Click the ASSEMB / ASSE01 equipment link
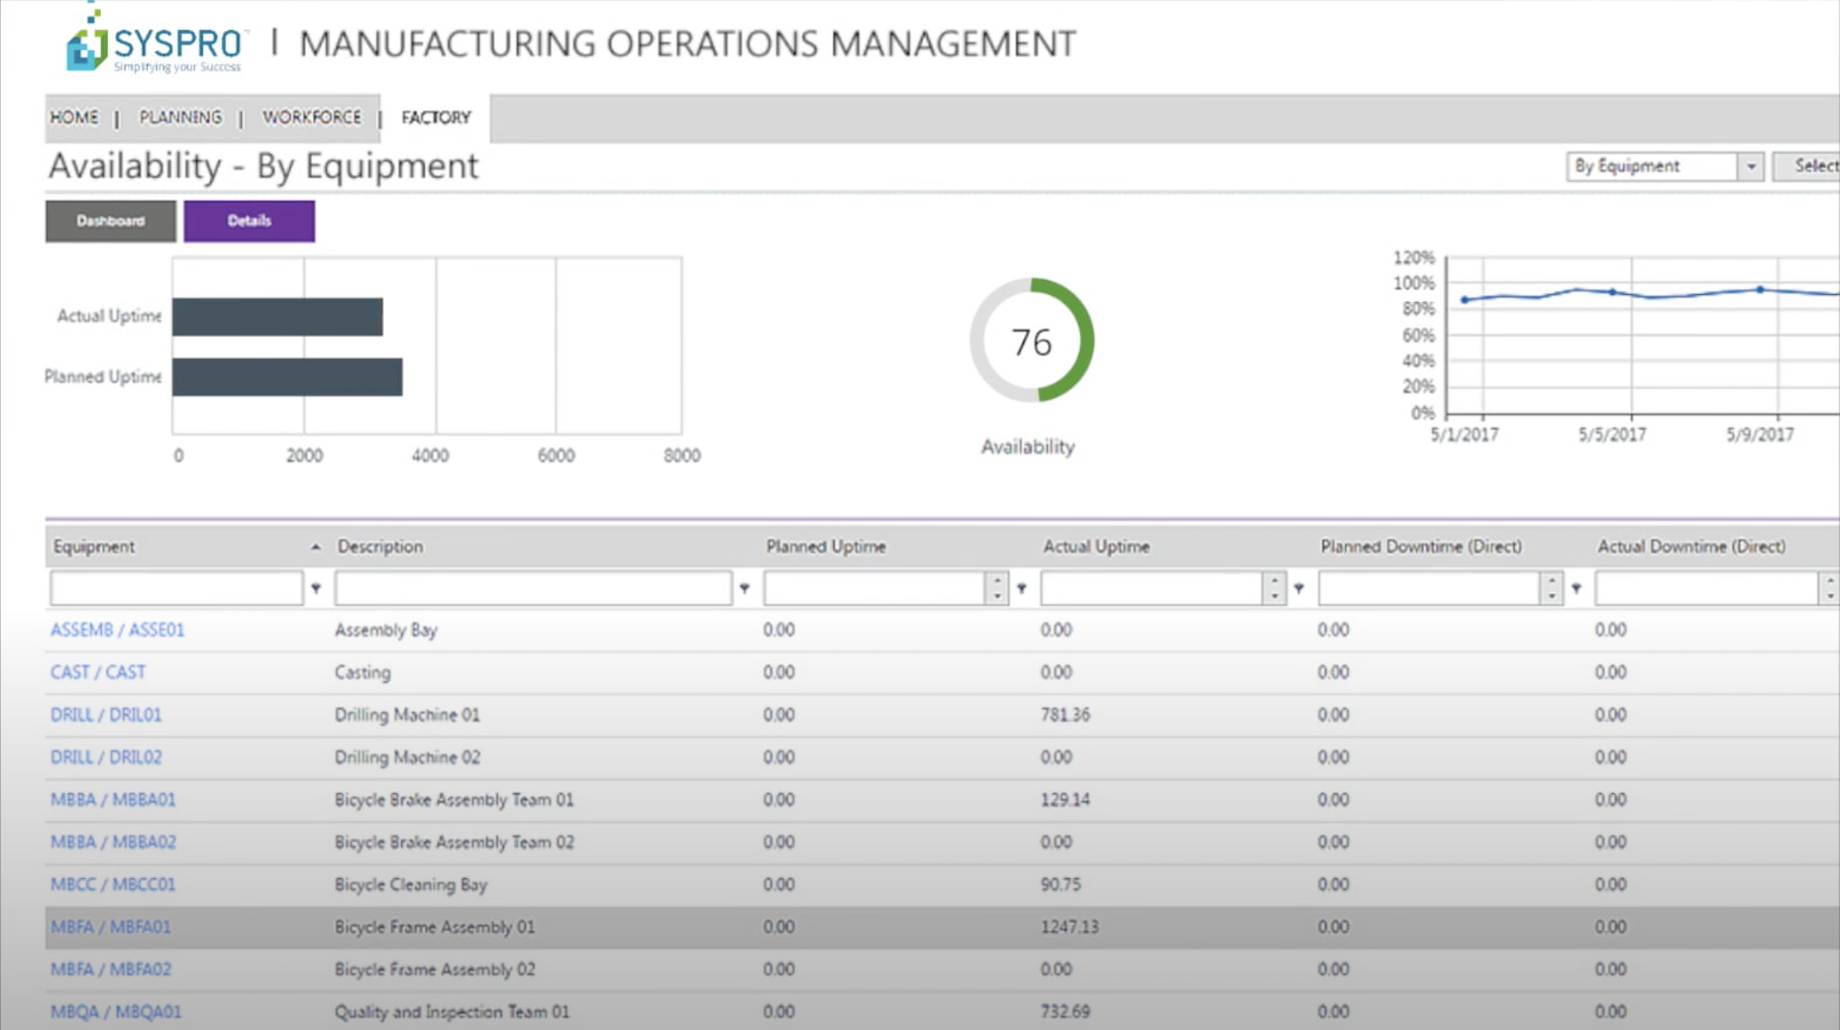The width and height of the screenshot is (1840, 1030). [117, 630]
